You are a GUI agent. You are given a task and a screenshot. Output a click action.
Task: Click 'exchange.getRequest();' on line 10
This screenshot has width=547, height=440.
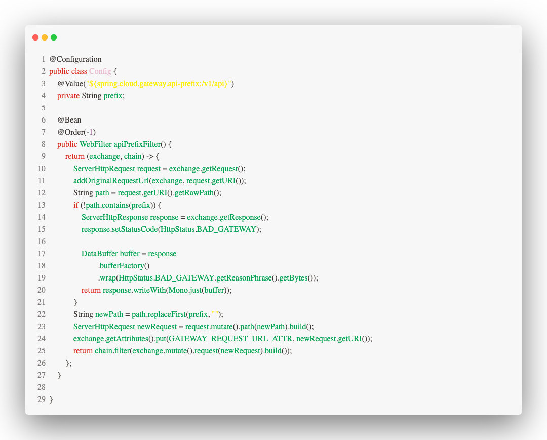[207, 169]
